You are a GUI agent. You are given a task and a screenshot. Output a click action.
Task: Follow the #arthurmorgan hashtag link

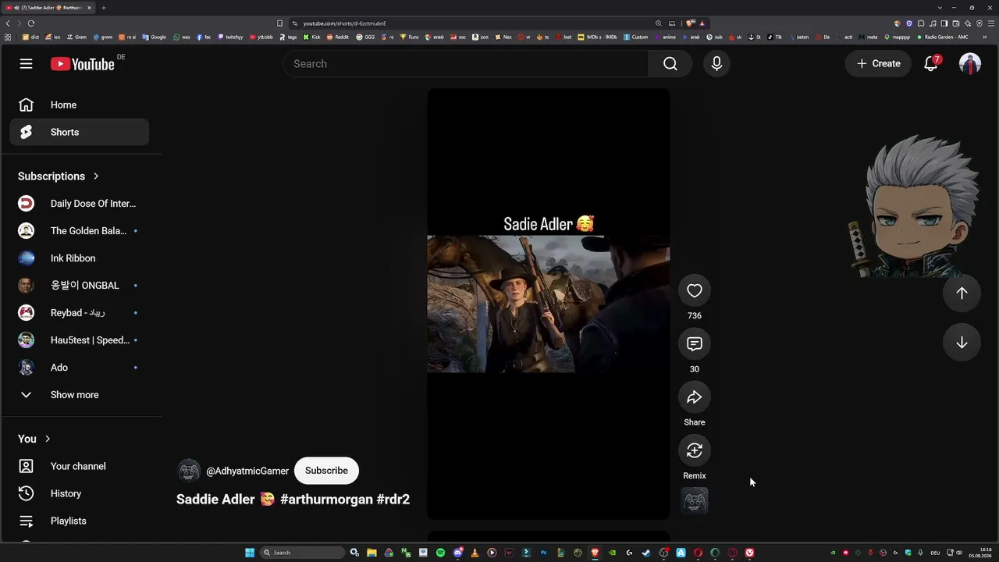pos(326,500)
